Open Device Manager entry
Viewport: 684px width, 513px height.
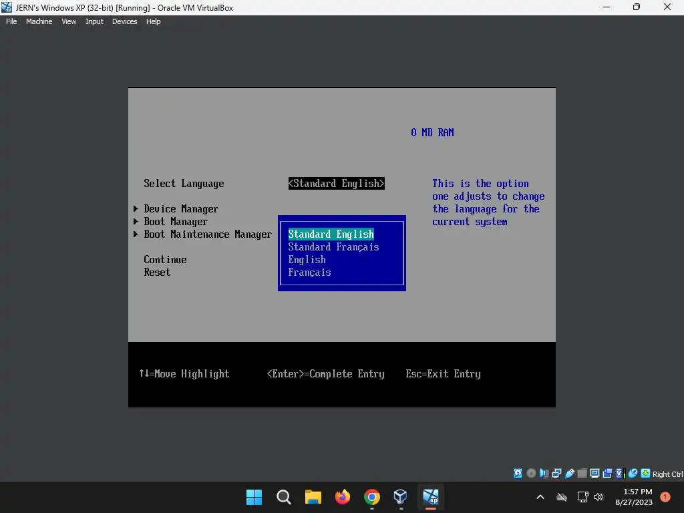181,209
